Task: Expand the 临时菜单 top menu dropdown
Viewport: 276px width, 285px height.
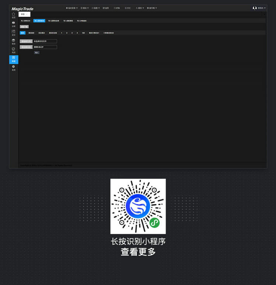Action: (72, 8)
